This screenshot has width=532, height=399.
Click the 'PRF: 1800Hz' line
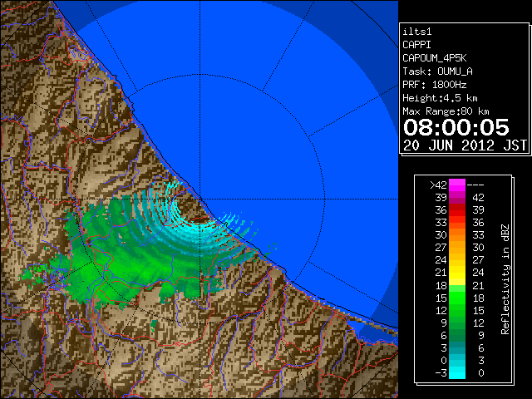[x=435, y=85]
